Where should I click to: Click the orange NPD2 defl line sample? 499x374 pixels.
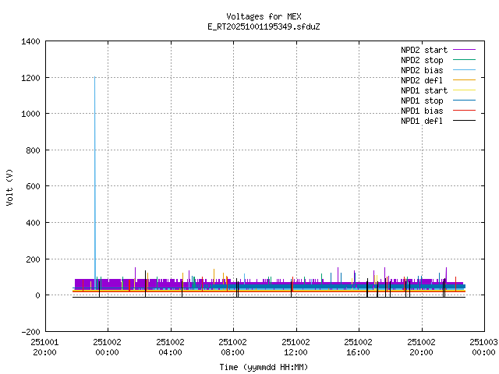(464, 80)
